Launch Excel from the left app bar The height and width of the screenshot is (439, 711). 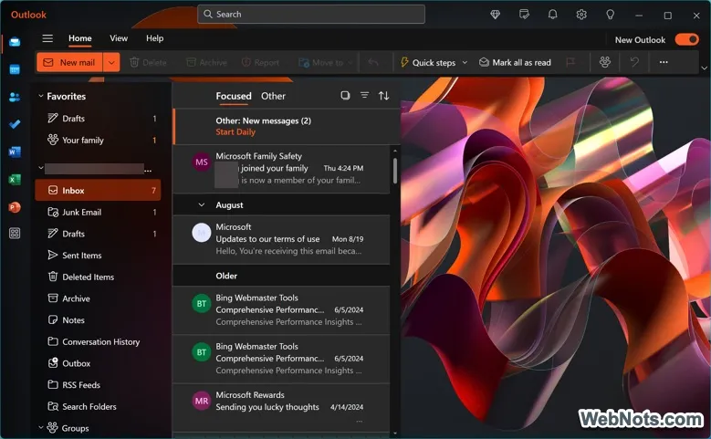click(15, 179)
